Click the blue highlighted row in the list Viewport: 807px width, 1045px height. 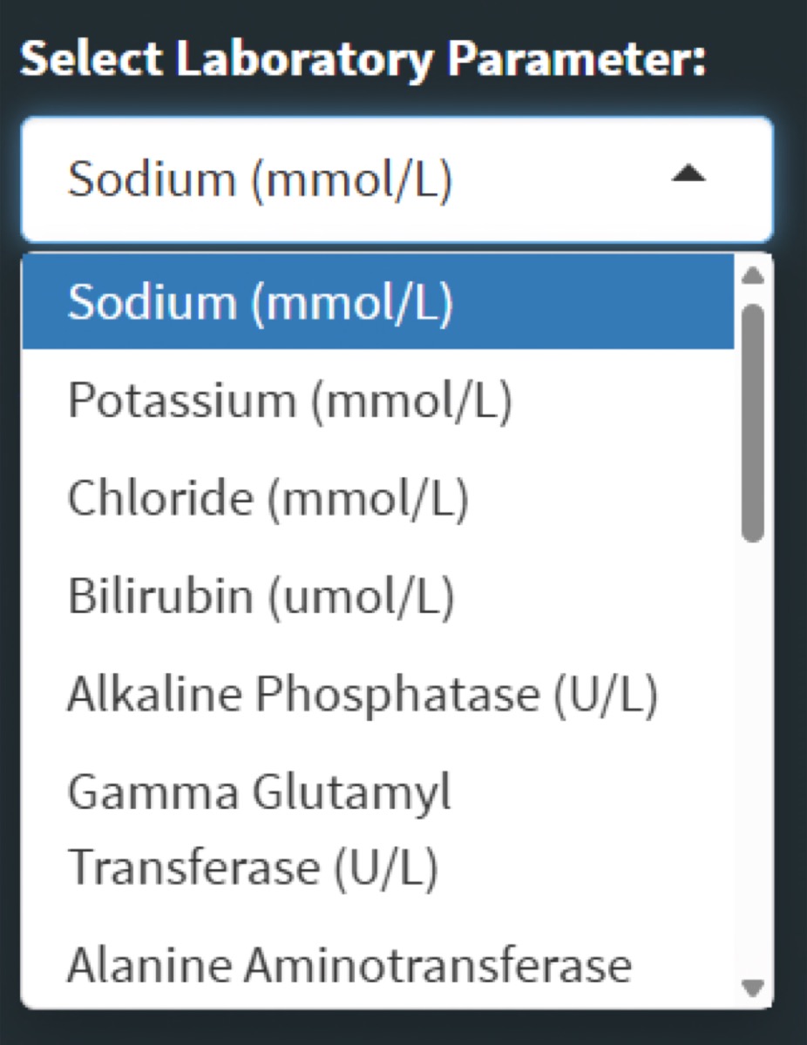[x=566, y=301]
